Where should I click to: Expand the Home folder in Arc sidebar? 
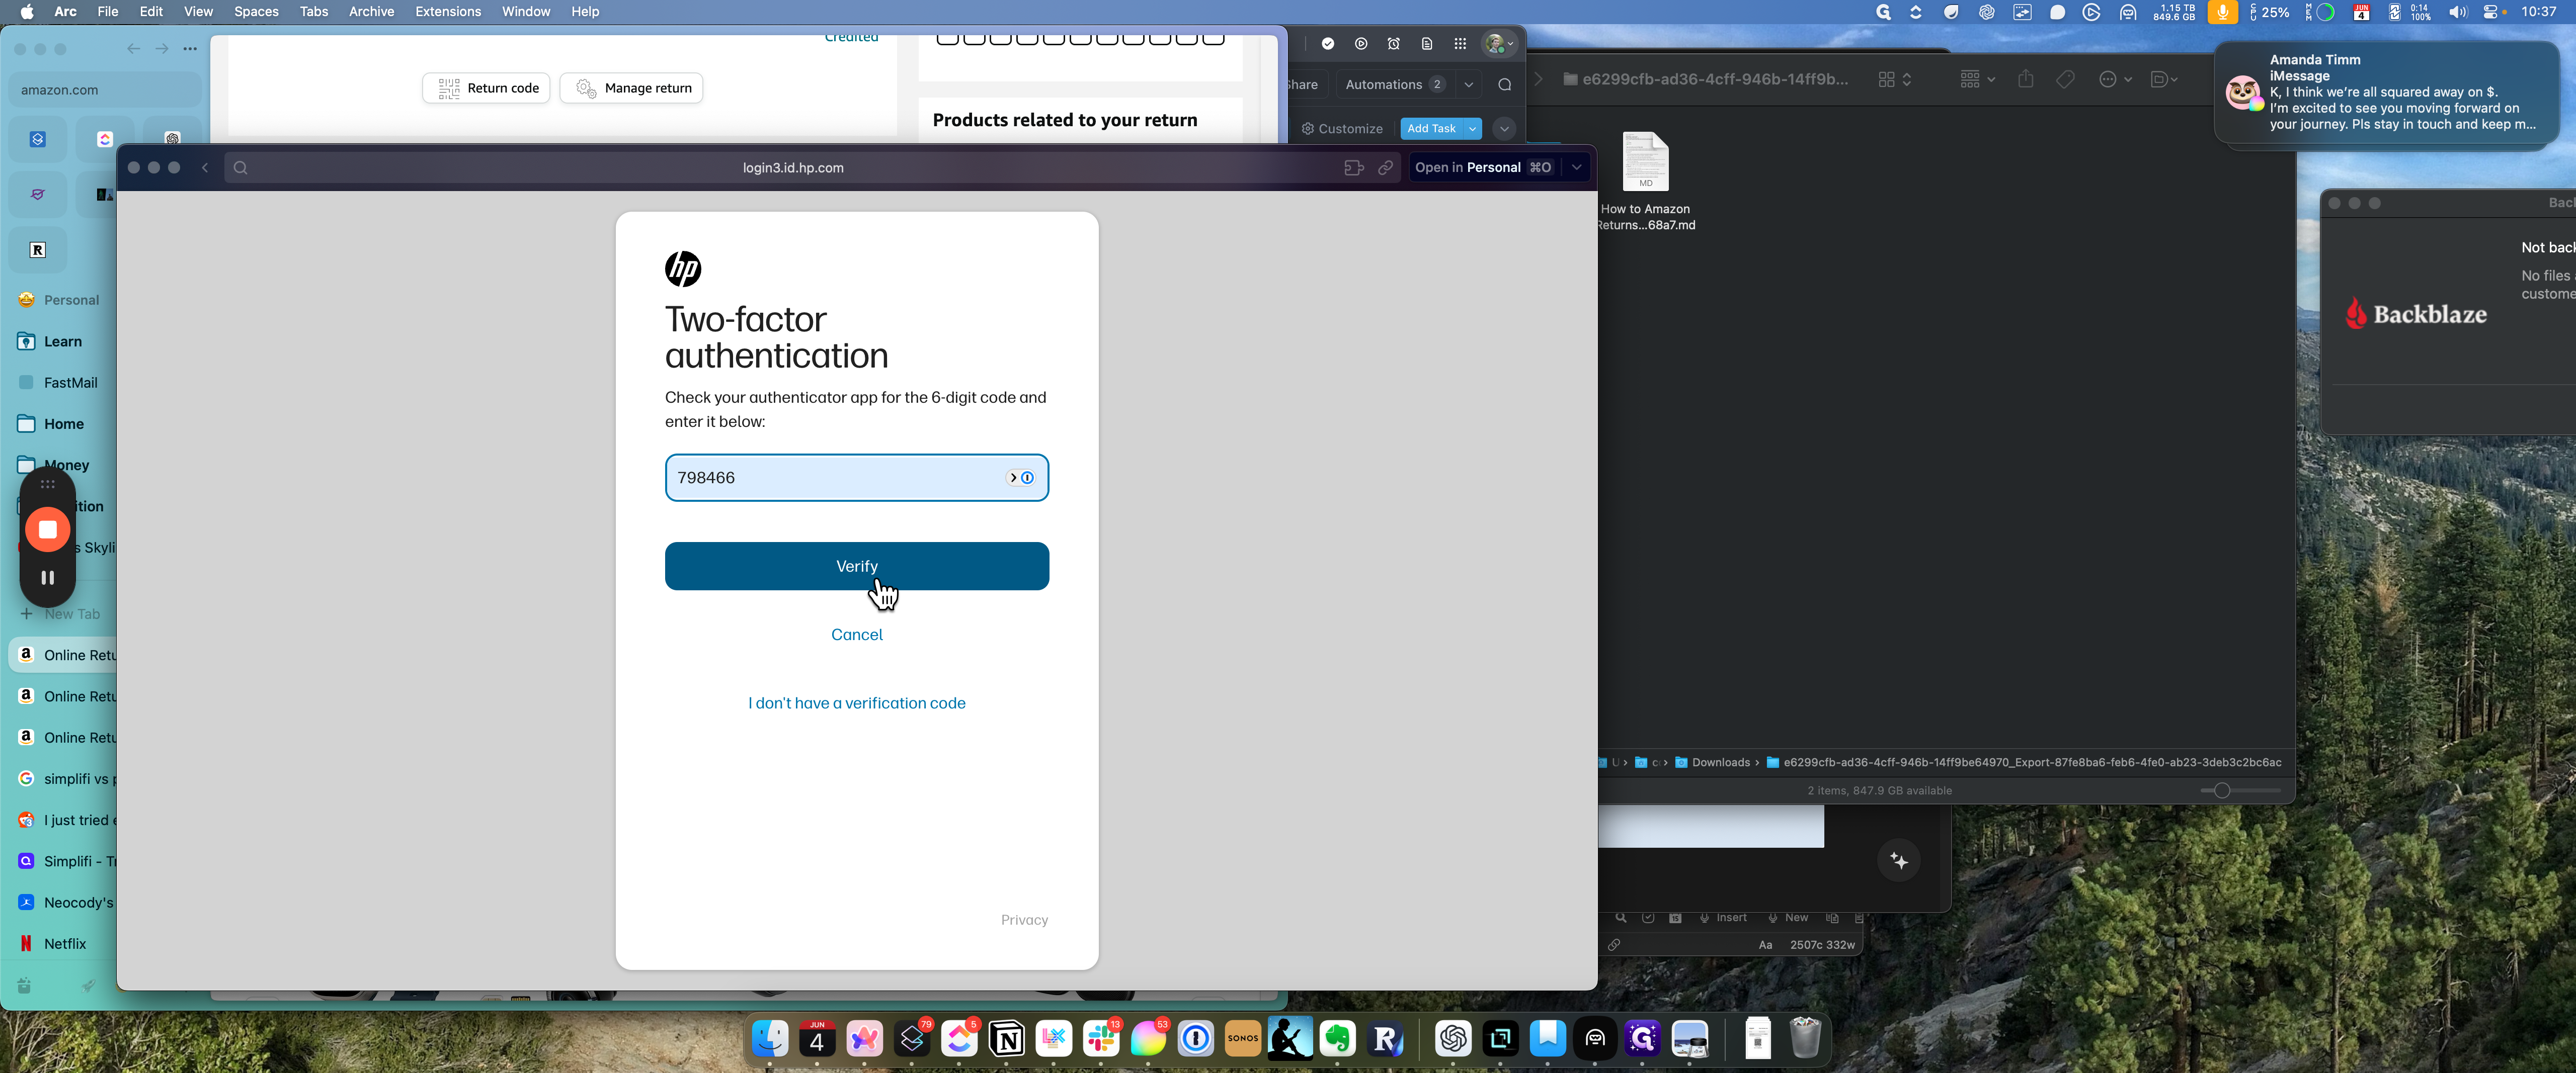pos(62,423)
